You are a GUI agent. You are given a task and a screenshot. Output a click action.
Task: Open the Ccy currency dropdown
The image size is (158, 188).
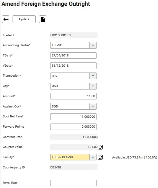93,86
